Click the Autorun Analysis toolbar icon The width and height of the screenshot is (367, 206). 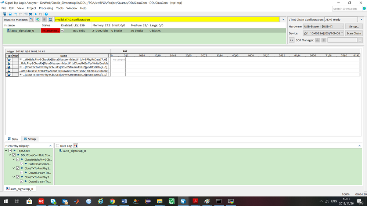tap(40, 14)
